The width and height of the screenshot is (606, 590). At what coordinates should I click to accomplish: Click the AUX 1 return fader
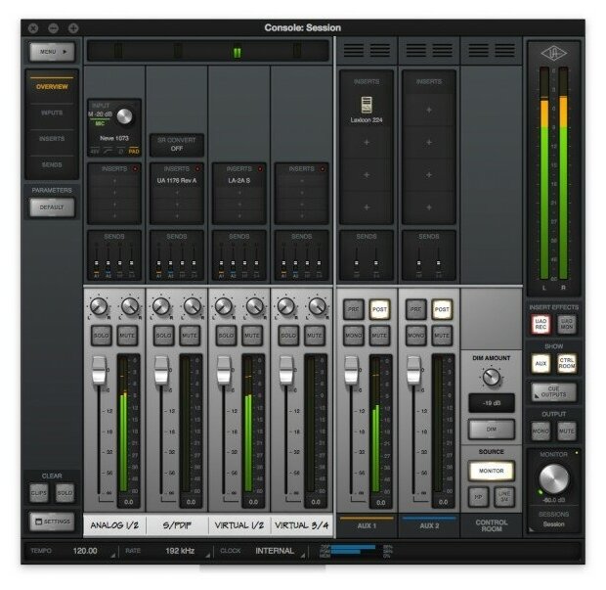point(351,370)
